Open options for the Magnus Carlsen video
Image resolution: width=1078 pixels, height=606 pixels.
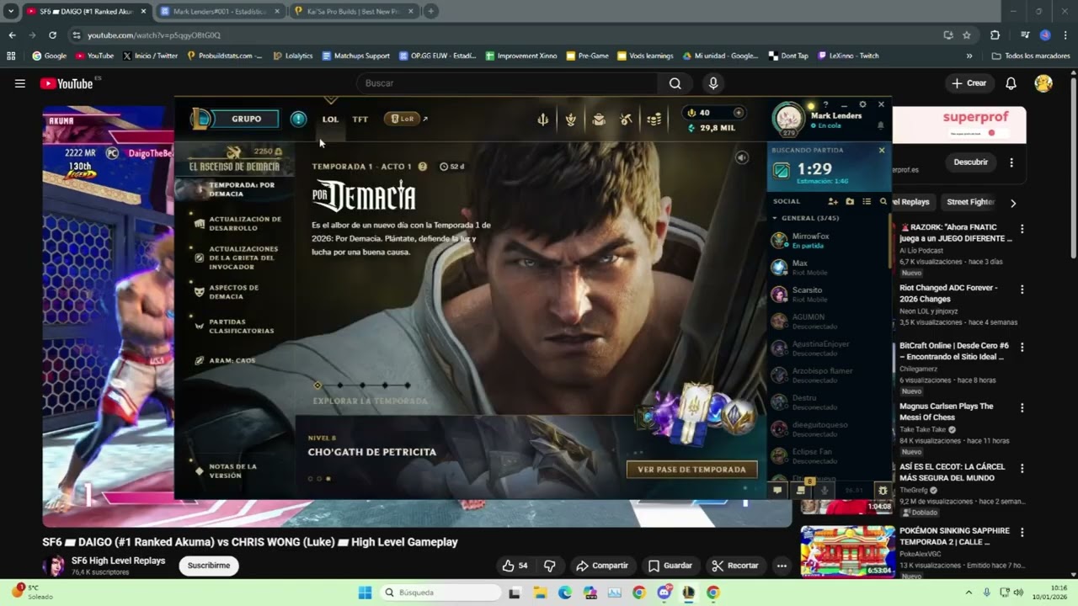pyautogui.click(x=1022, y=408)
